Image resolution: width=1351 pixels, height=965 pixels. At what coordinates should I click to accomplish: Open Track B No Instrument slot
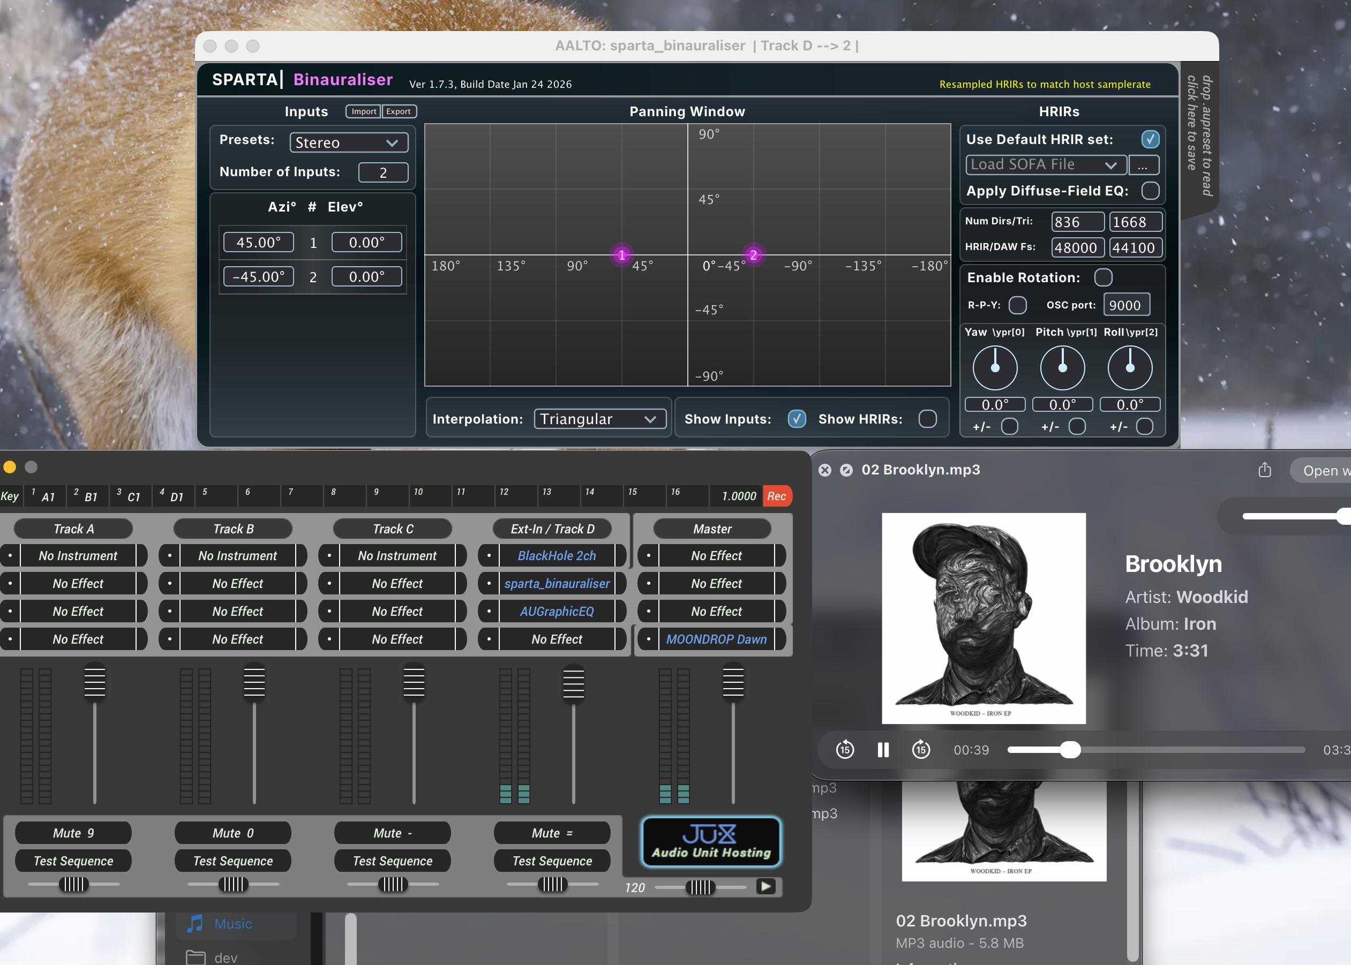coord(237,555)
